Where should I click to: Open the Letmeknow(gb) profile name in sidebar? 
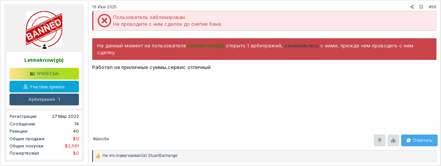44,60
